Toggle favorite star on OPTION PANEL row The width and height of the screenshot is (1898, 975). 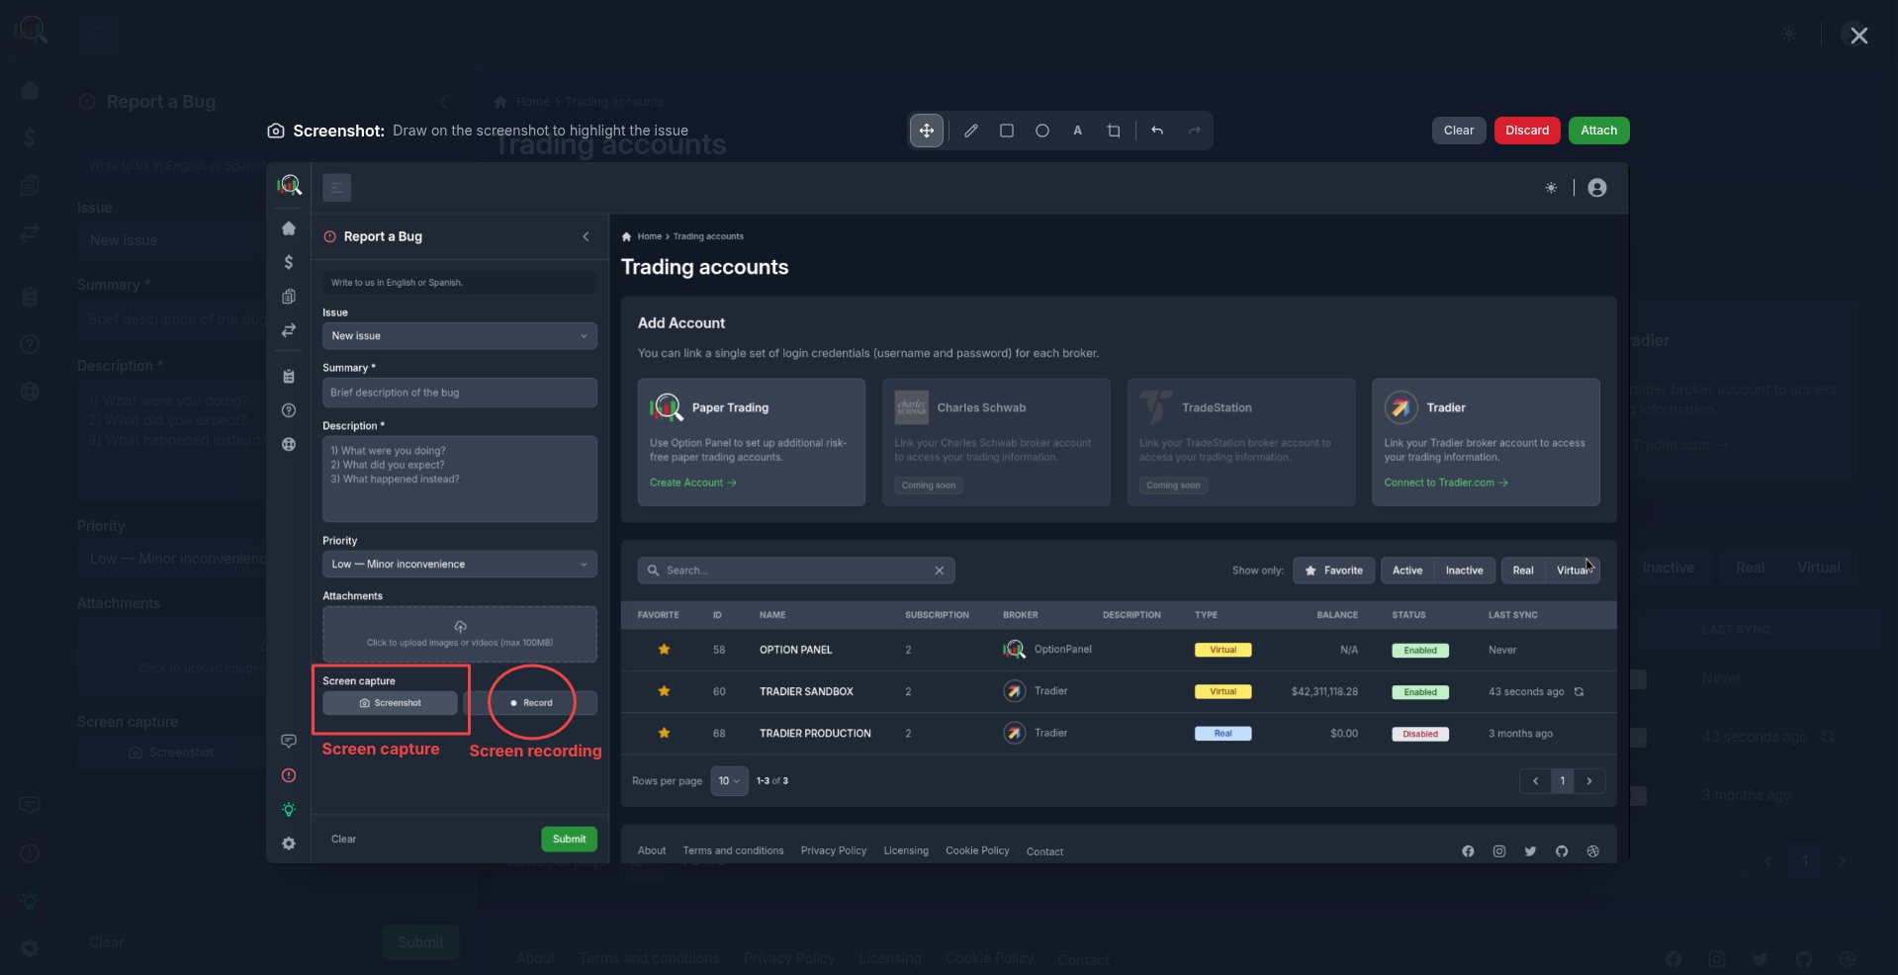(665, 650)
